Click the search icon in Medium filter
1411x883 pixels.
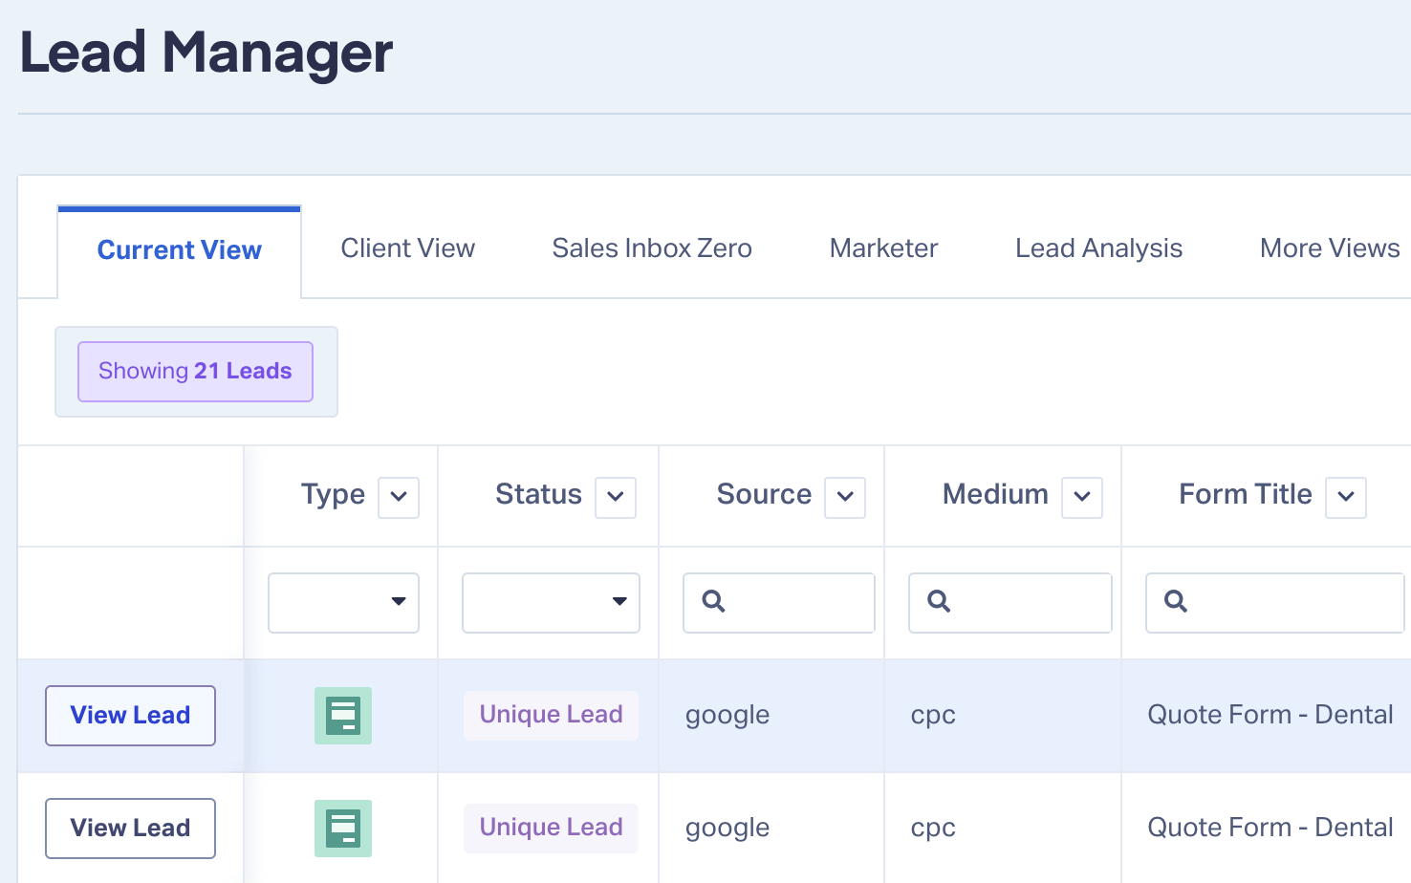[939, 601]
